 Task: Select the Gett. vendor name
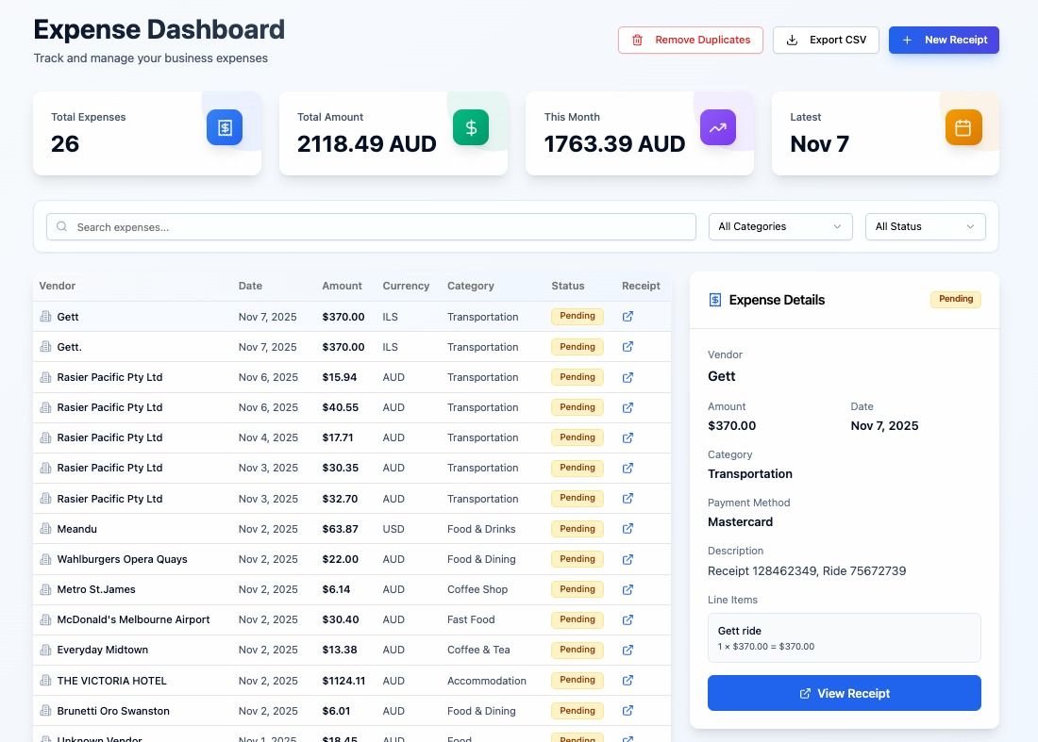[x=70, y=347]
